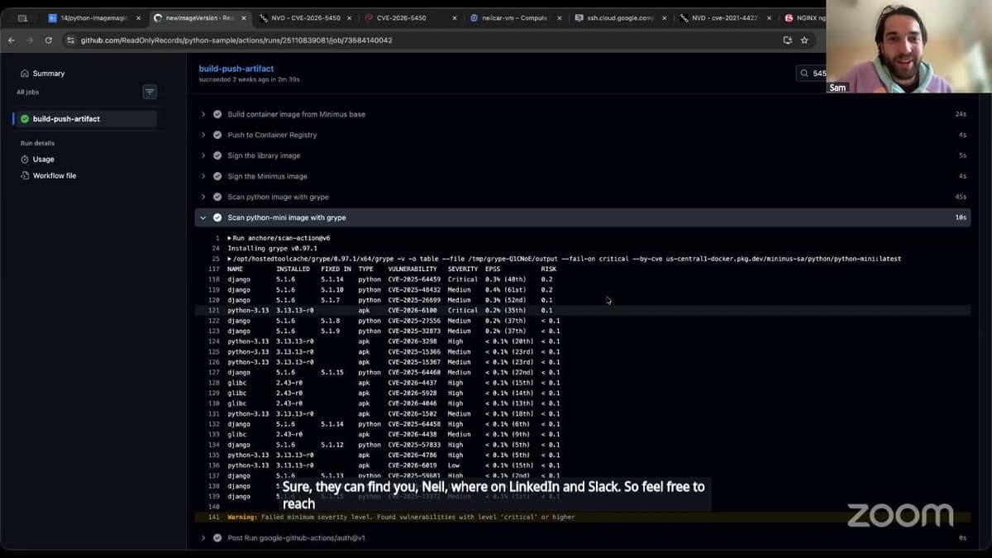Click the log table header row with NAME

coord(583,269)
